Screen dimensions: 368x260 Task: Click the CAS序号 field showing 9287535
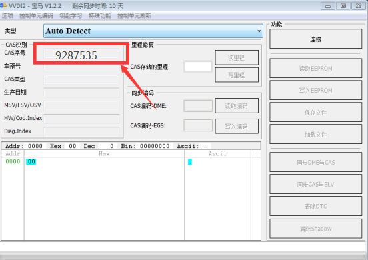[x=81, y=55]
